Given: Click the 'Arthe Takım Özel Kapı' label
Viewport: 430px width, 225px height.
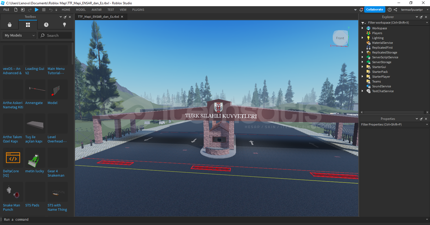Looking at the screenshot, I should 12,139.
